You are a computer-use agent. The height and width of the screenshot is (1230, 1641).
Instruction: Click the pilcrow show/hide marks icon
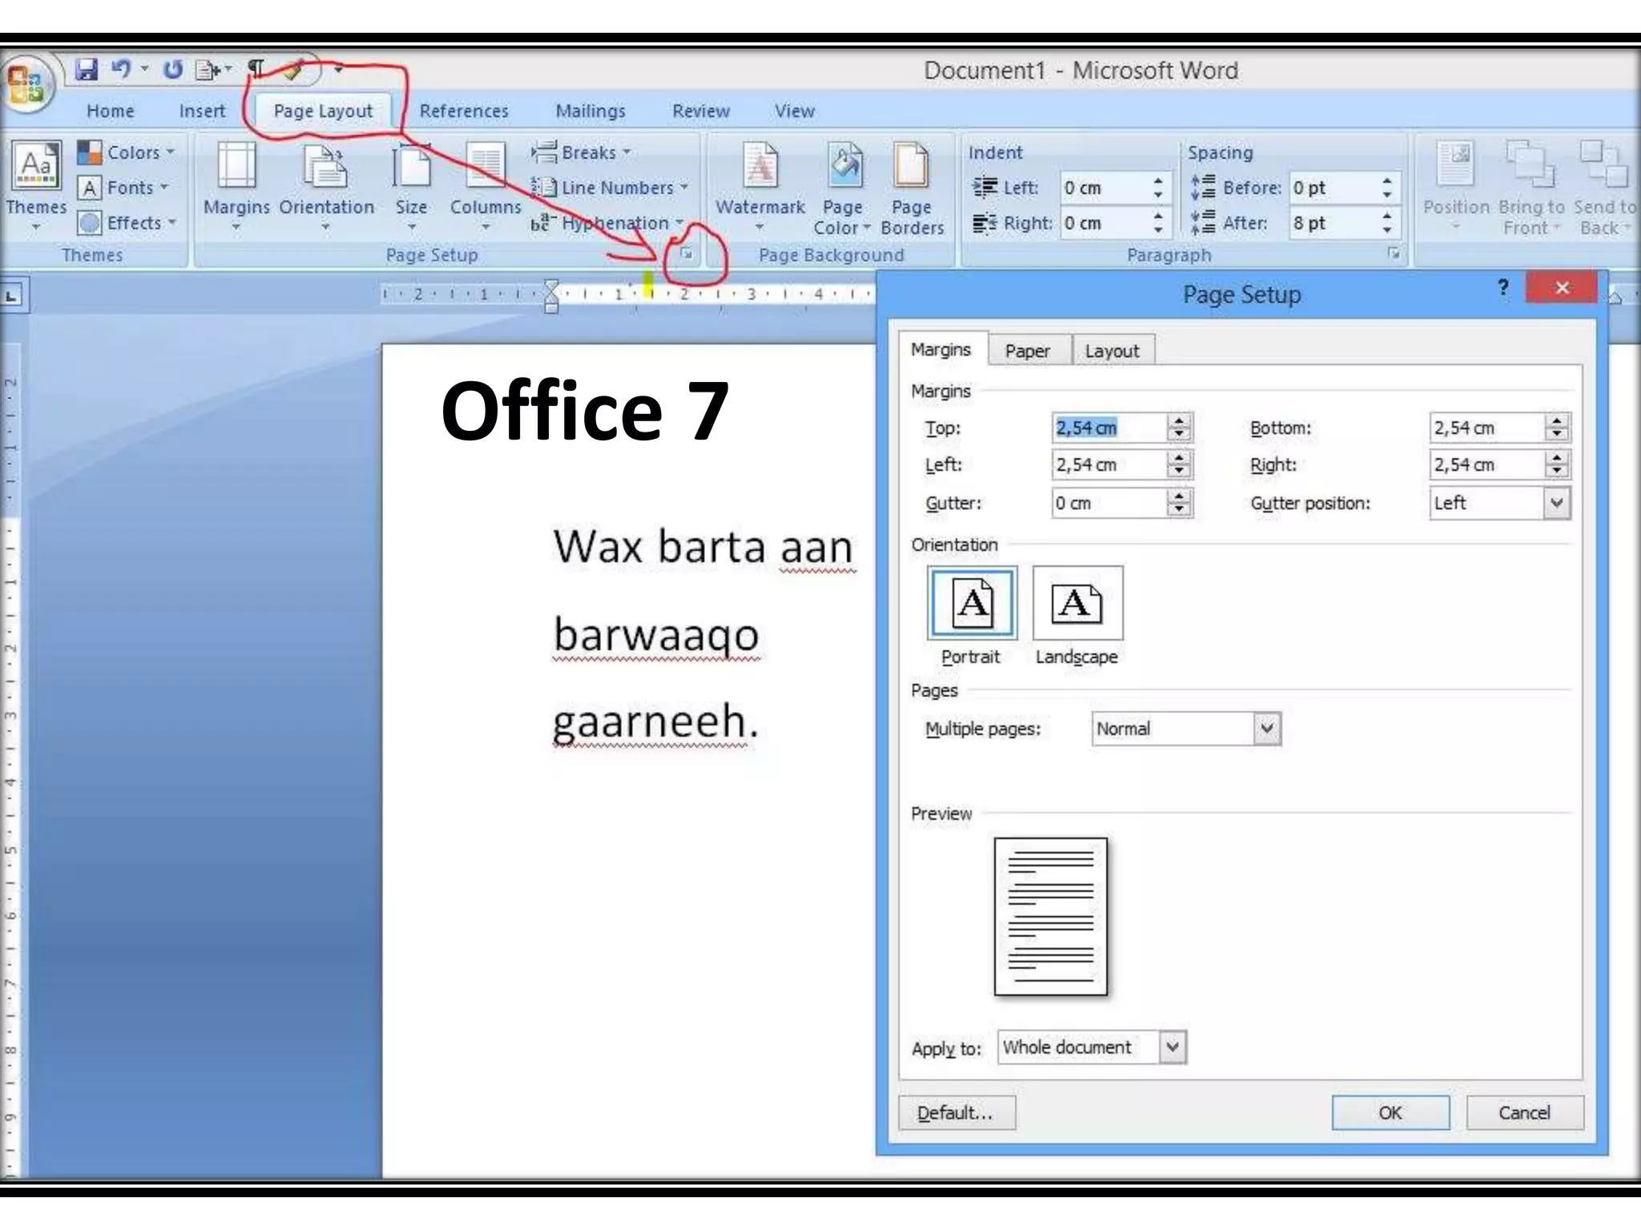(256, 69)
